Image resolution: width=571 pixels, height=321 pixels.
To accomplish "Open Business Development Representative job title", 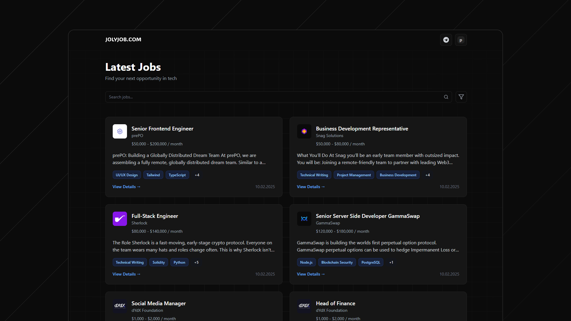I will [x=362, y=129].
